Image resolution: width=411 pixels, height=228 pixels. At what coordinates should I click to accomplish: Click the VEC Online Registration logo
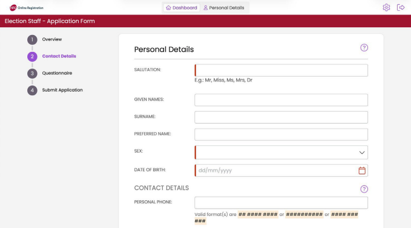[x=27, y=8]
